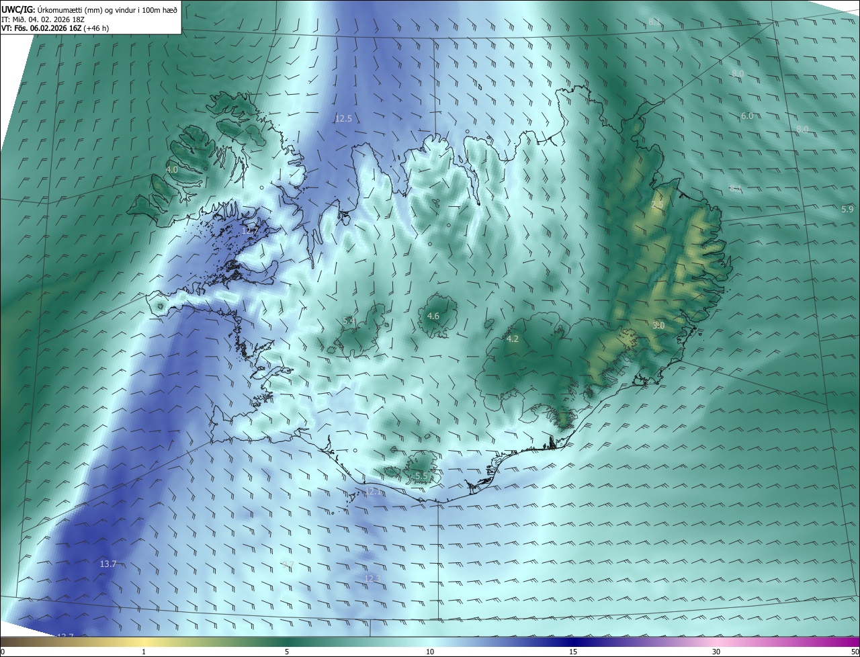Click the 2.5 value label on the map
Screen dimensions: 860x657
[x=657, y=204]
